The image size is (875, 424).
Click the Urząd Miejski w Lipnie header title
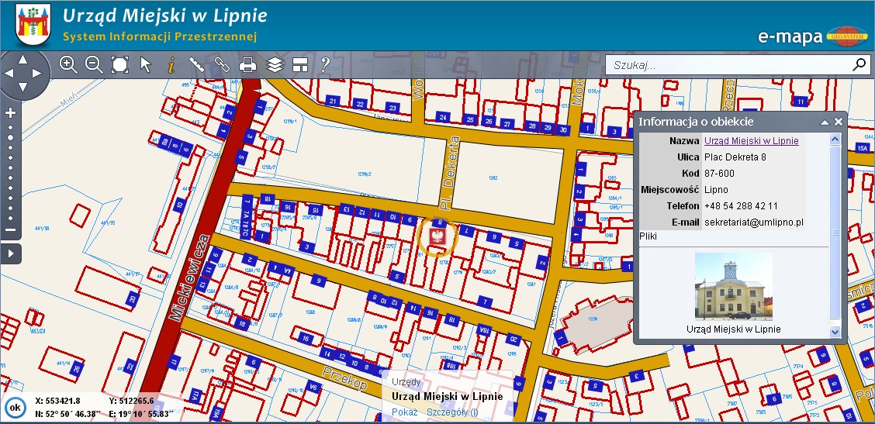(x=164, y=16)
